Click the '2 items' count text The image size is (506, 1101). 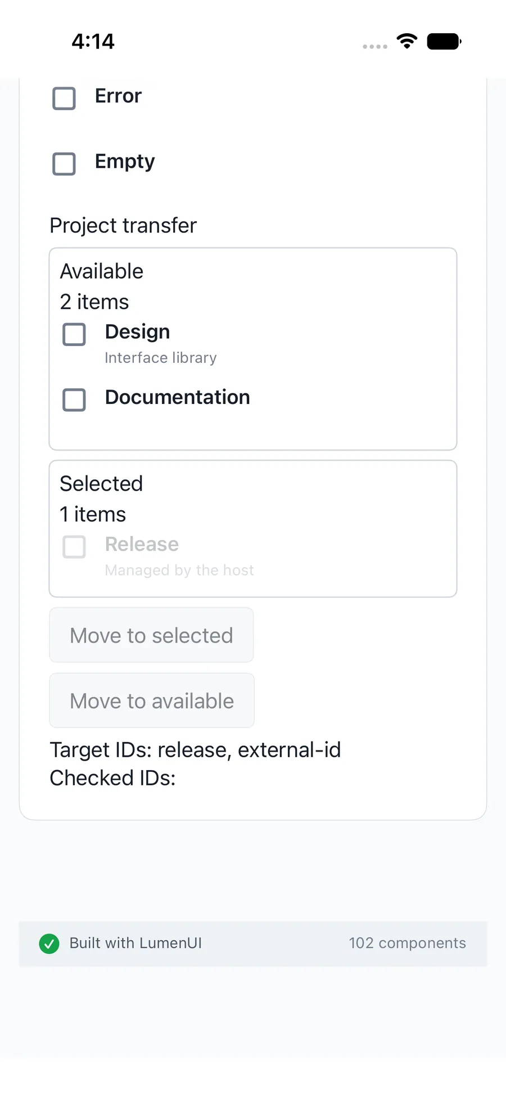pyautogui.click(x=94, y=302)
